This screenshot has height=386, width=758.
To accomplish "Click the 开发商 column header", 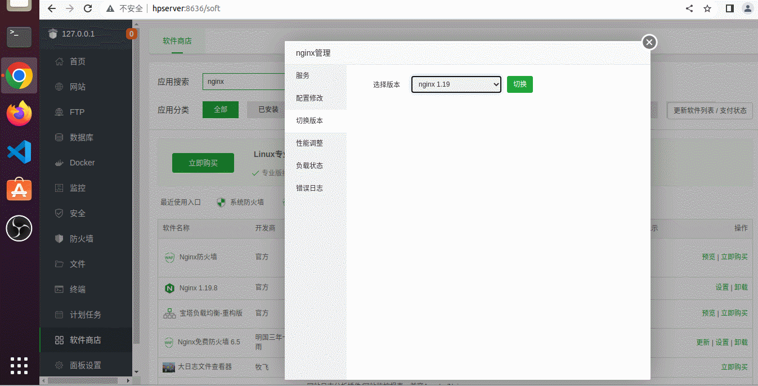I will [266, 228].
